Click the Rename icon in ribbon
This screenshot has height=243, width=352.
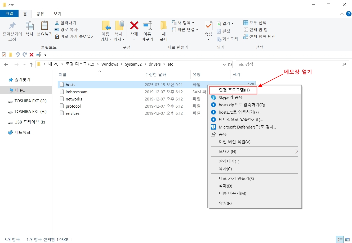147,26
